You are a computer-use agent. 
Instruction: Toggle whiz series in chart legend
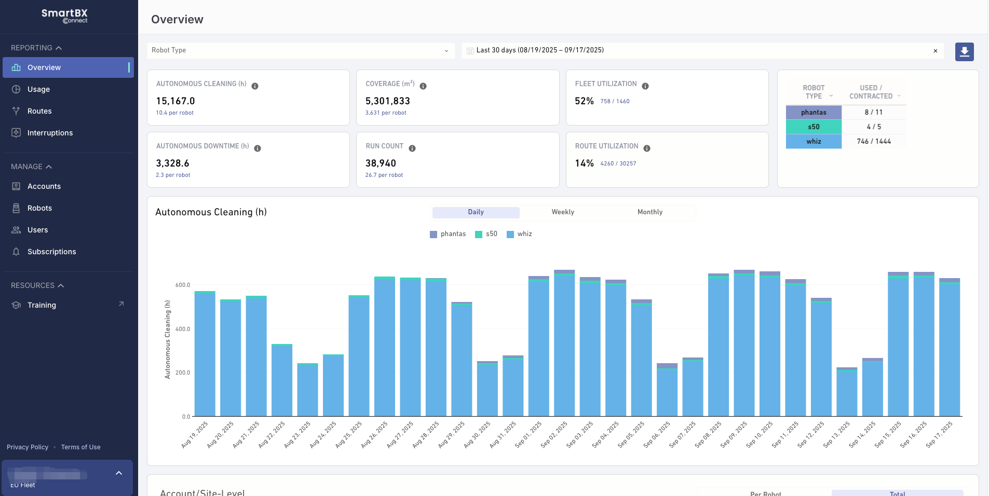[519, 234]
